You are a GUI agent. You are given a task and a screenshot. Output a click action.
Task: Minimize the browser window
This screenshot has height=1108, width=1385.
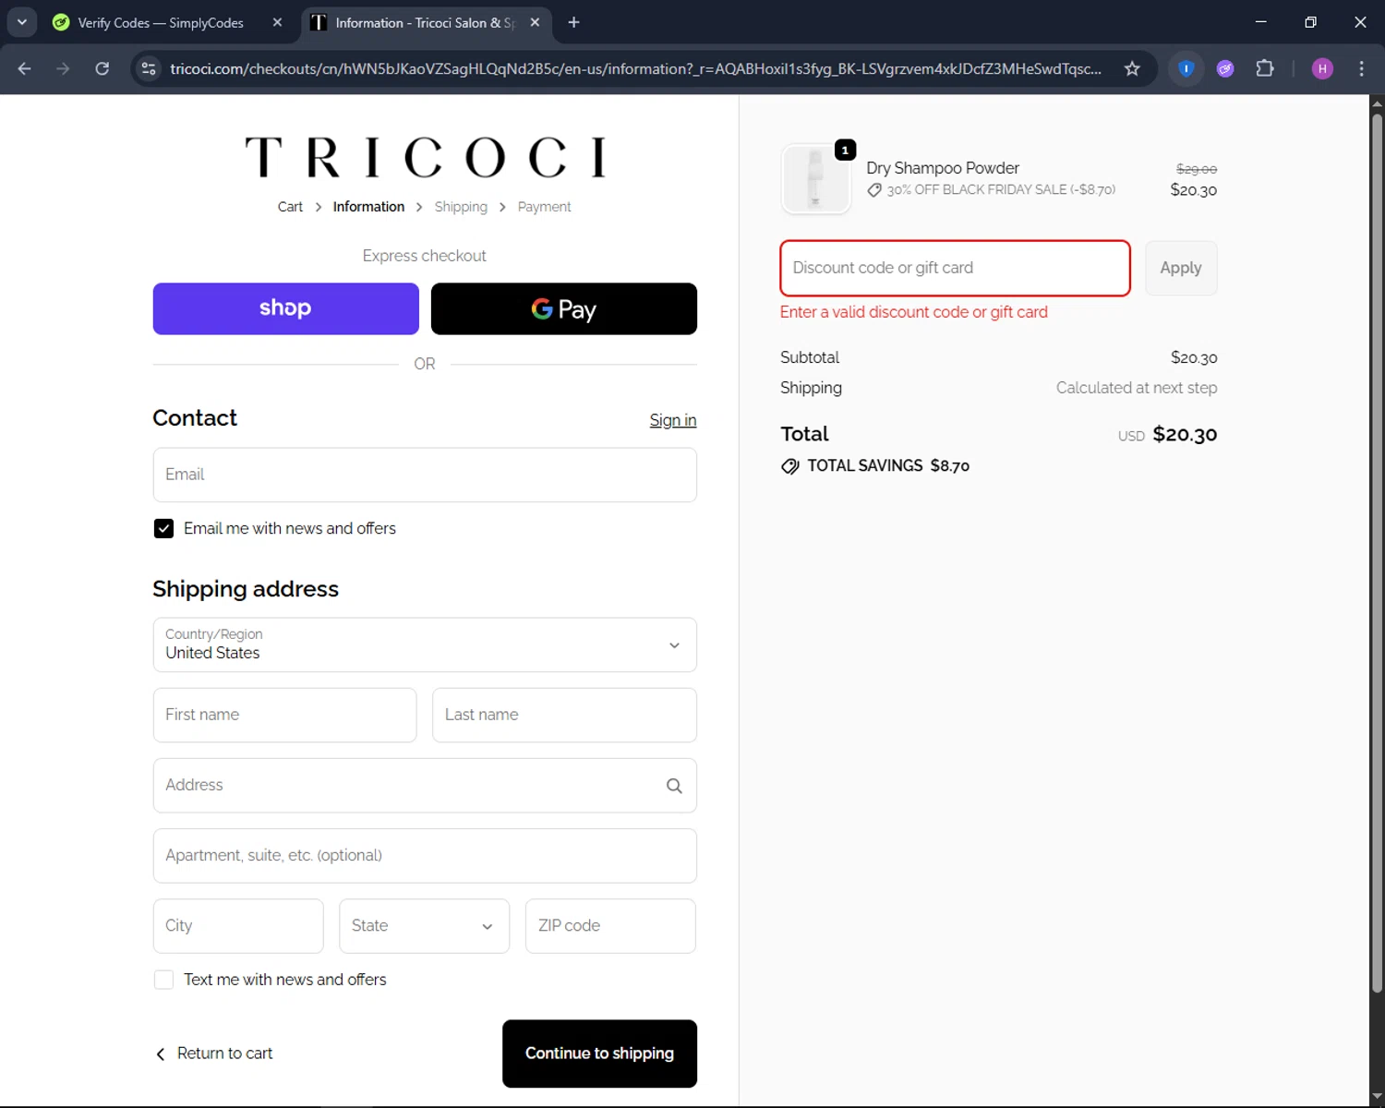[x=1260, y=22]
